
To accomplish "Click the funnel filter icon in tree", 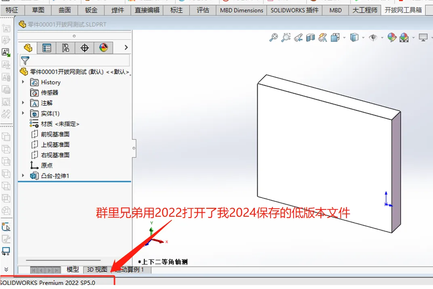I will point(25,61).
